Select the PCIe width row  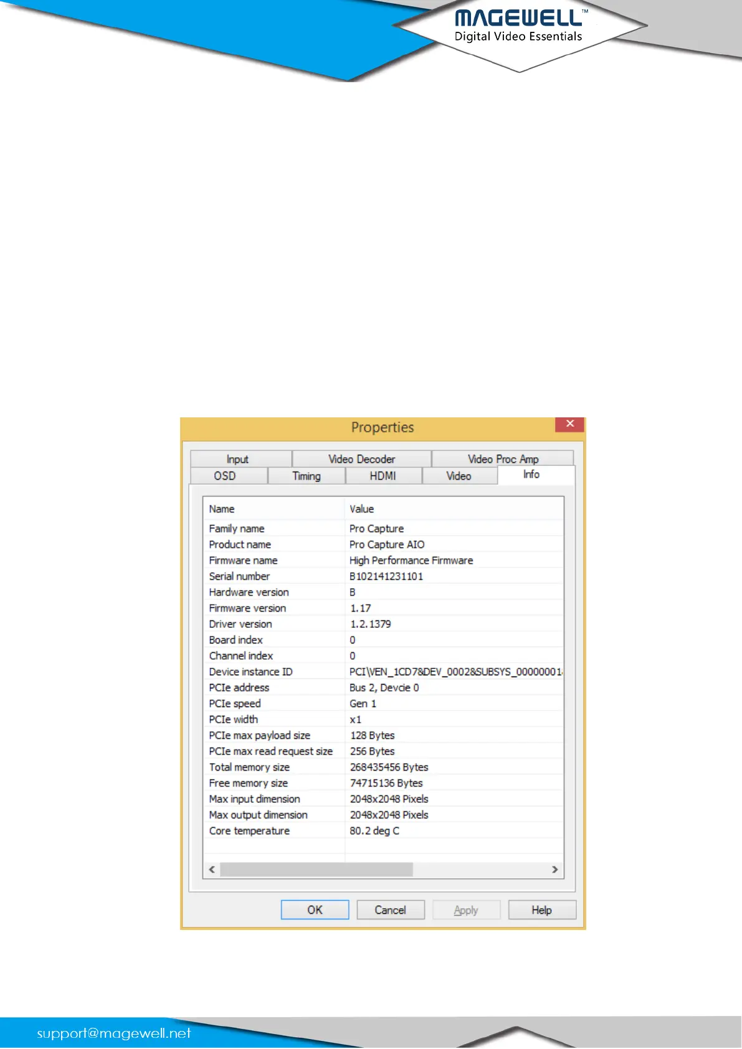point(384,719)
